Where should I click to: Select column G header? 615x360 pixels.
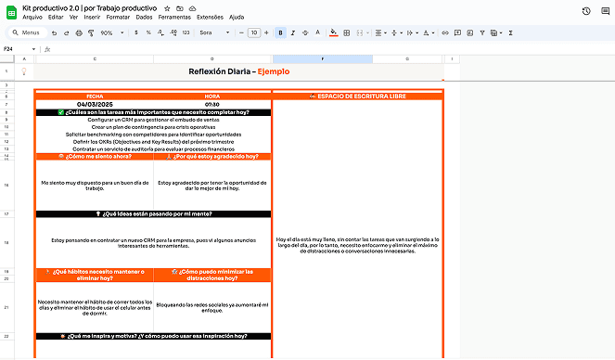coord(406,58)
